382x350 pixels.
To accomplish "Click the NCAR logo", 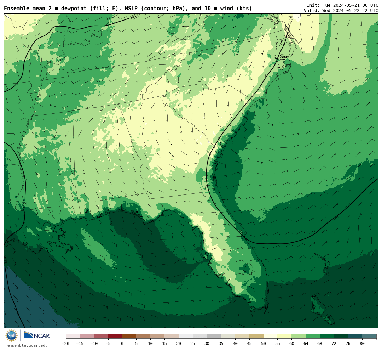I will coord(37,335).
